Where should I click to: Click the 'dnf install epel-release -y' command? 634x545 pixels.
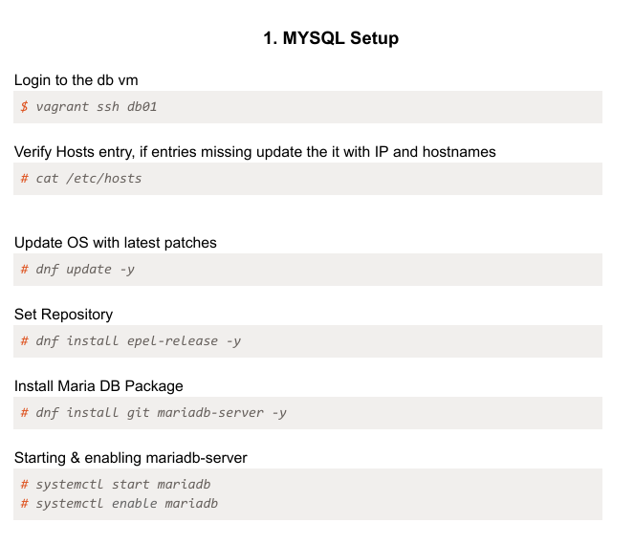pos(138,341)
